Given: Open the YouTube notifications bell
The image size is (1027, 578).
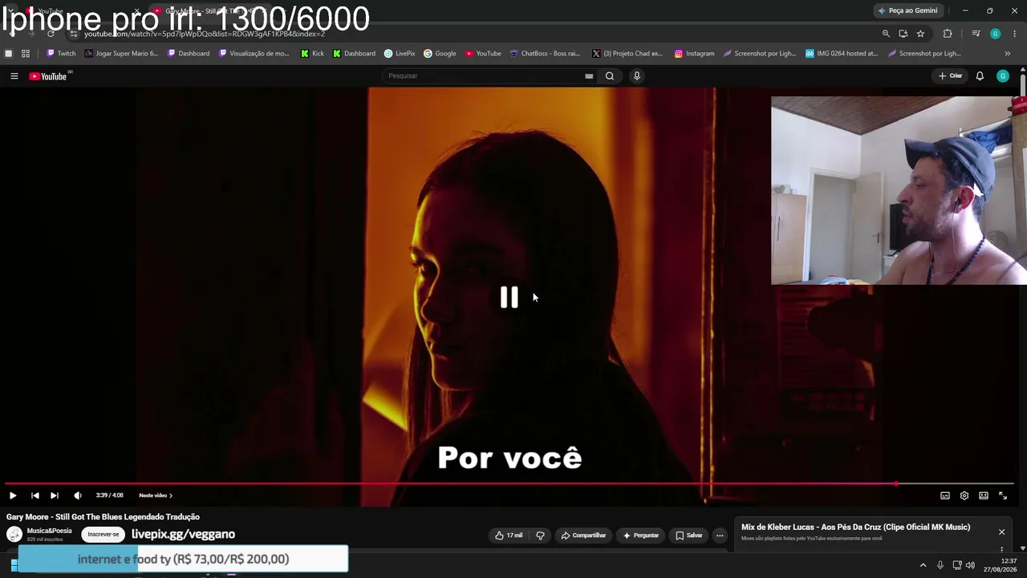Looking at the screenshot, I should 980,76.
